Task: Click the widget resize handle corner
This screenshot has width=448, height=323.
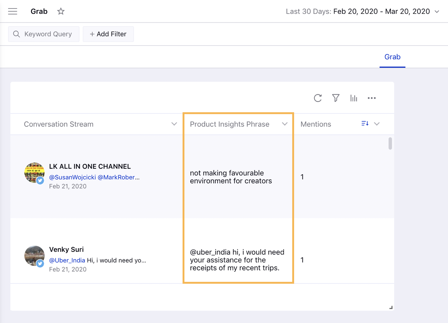Action: [391, 307]
